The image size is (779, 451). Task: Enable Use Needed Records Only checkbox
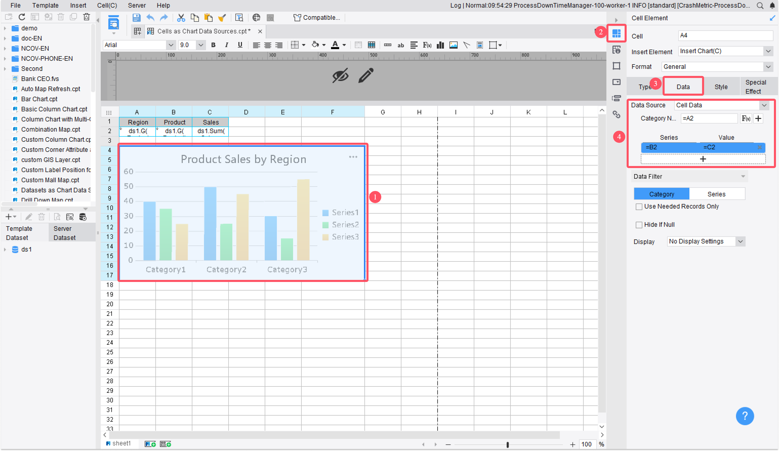(639, 207)
